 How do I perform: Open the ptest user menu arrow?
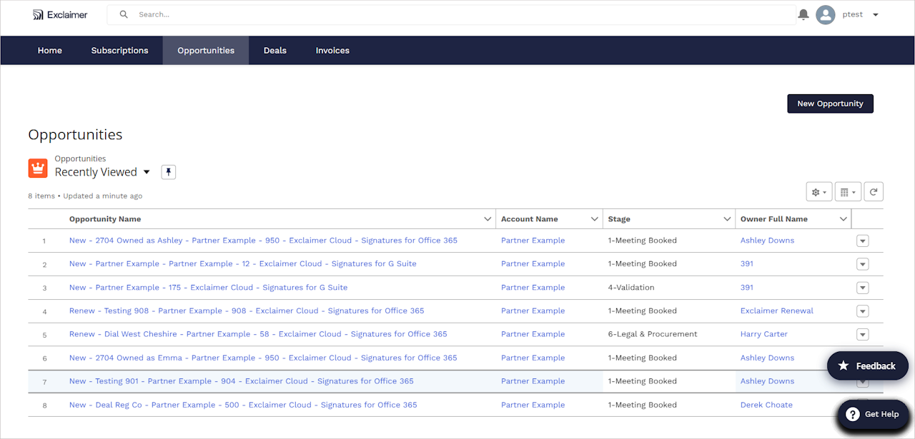coord(876,15)
